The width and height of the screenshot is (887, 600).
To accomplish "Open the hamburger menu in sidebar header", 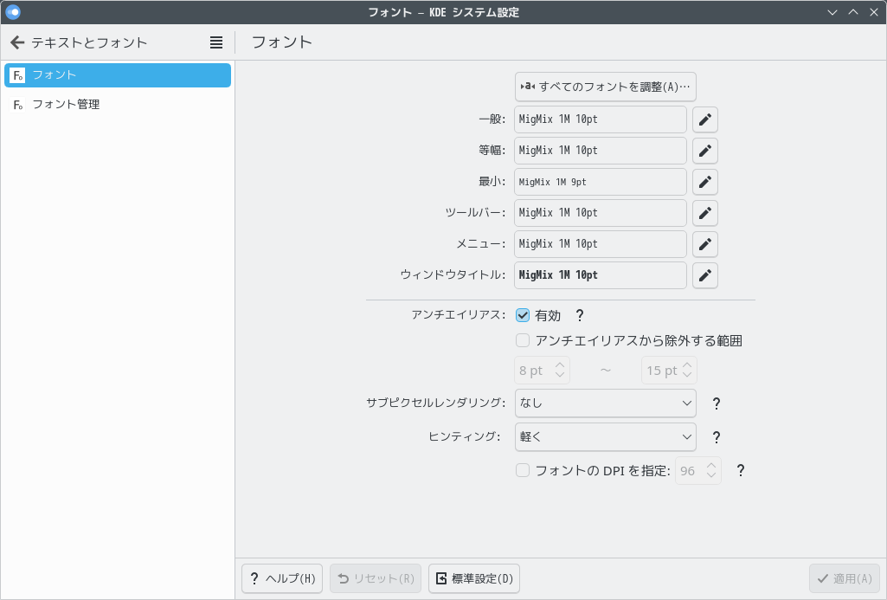I will point(216,42).
